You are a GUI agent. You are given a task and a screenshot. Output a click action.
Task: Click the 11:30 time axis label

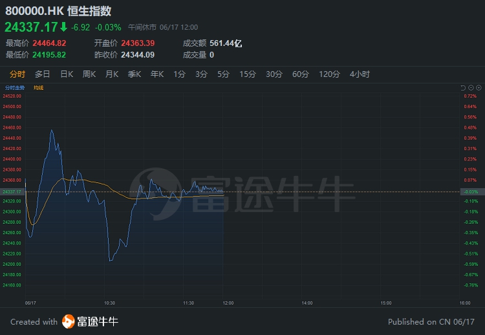[189, 303]
